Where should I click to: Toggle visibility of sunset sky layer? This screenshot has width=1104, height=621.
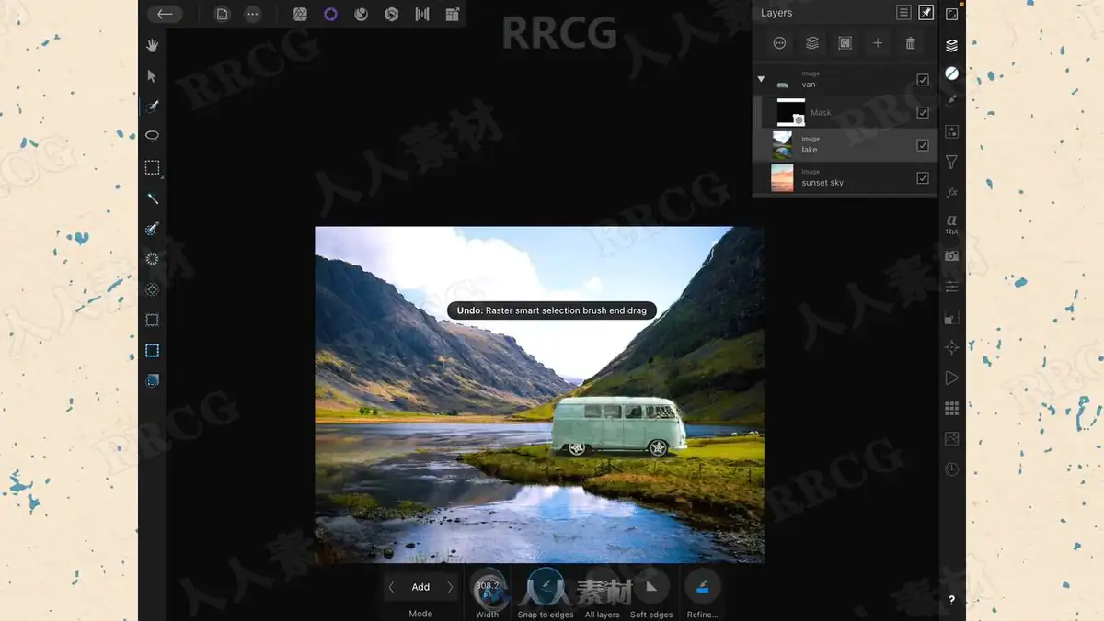[923, 178]
